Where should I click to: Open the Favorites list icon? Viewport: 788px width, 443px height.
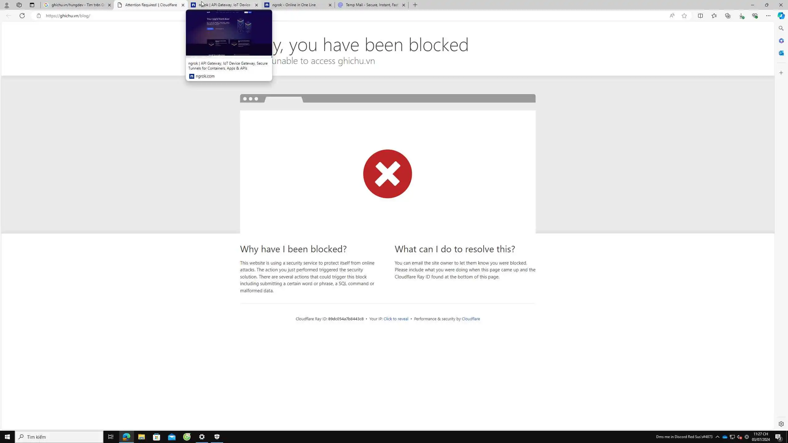pos(714,16)
